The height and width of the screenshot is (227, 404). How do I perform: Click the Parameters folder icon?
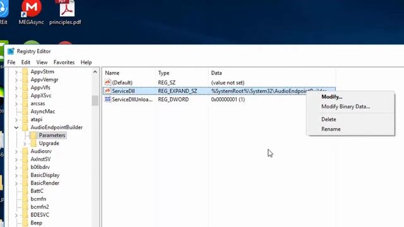[33, 136]
